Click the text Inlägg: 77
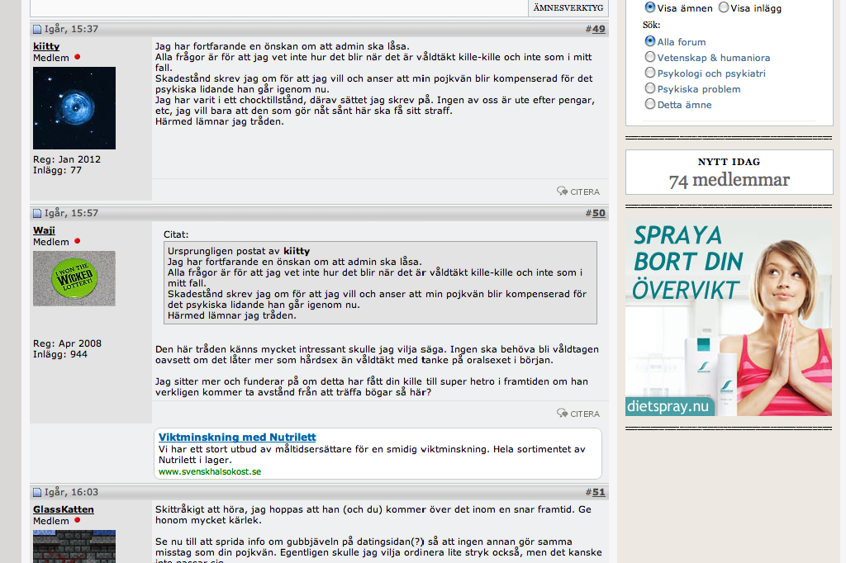The width and height of the screenshot is (846, 563). [57, 170]
